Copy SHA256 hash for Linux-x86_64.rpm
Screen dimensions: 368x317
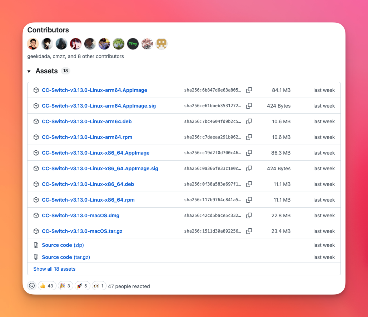[x=249, y=200]
